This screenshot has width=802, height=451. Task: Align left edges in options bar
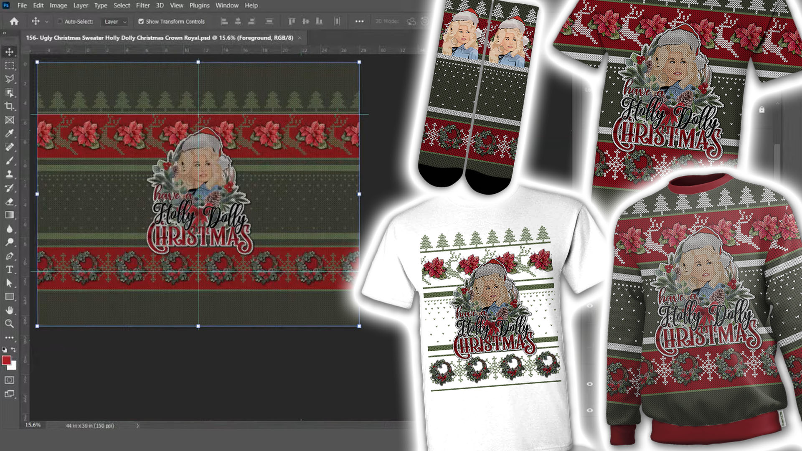point(224,21)
